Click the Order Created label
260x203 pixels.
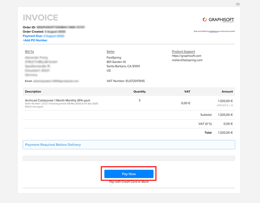point(33,32)
